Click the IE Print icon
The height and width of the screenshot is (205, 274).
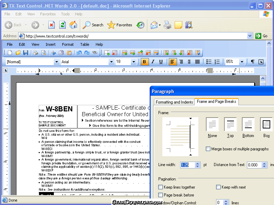pyautogui.click(x=167, y=25)
